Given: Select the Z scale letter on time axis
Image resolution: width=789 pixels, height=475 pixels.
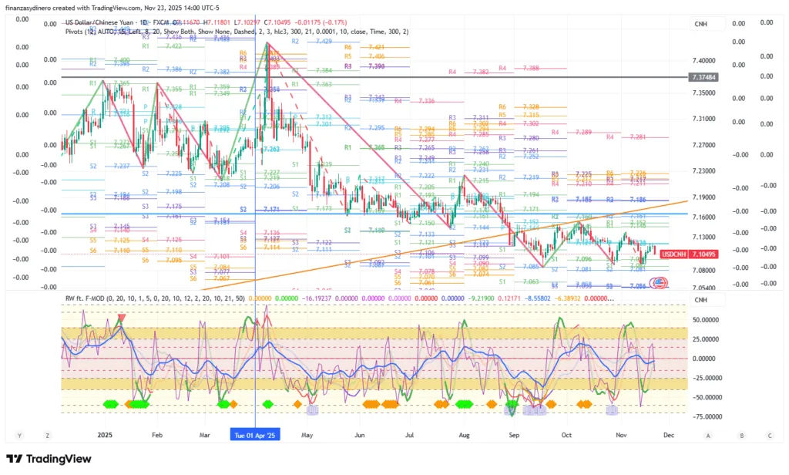Looking at the screenshot, I should point(48,435).
